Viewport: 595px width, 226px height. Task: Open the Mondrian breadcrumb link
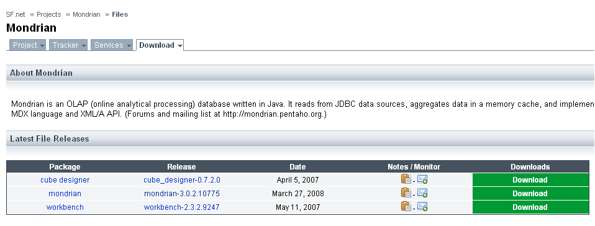(x=86, y=14)
